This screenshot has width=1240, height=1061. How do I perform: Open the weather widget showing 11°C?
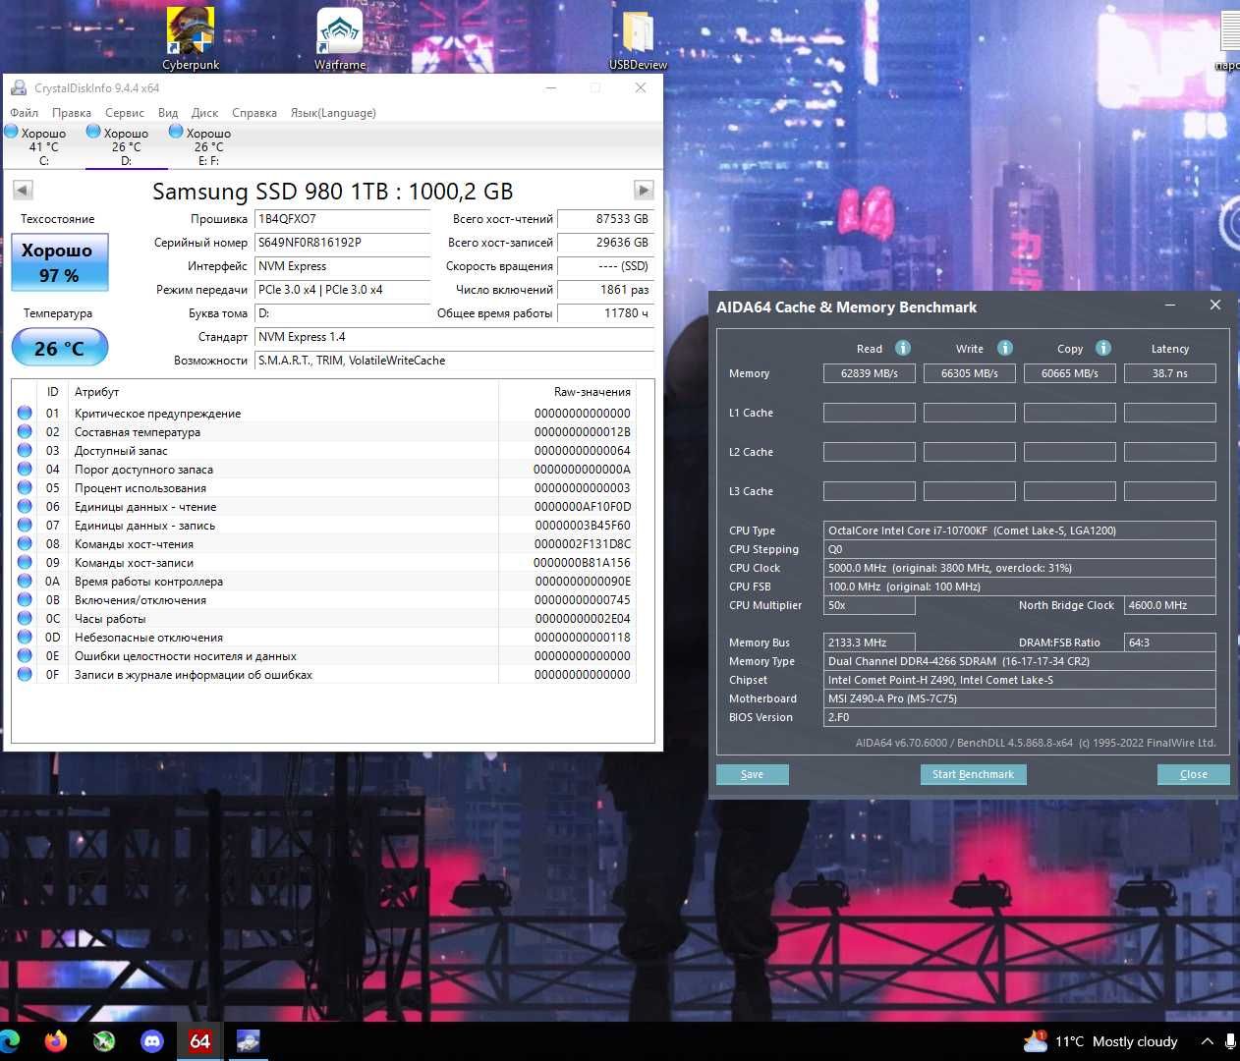coord(1100,1041)
